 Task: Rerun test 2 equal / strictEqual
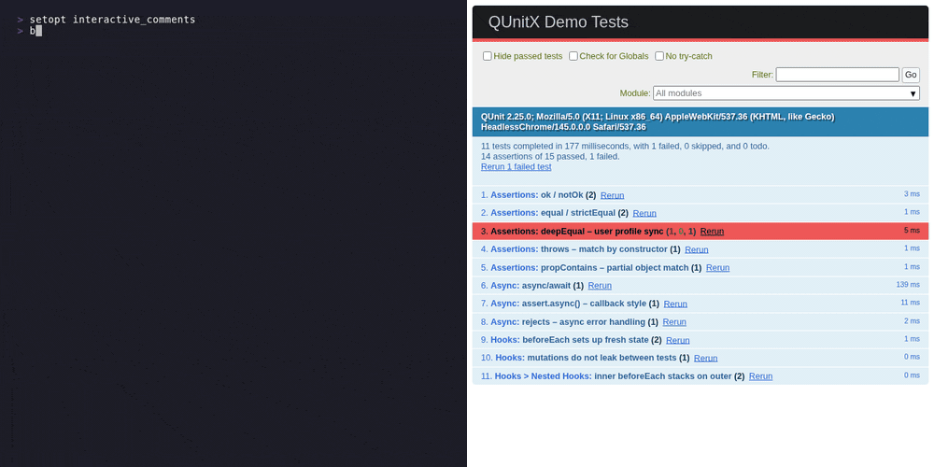click(x=644, y=213)
